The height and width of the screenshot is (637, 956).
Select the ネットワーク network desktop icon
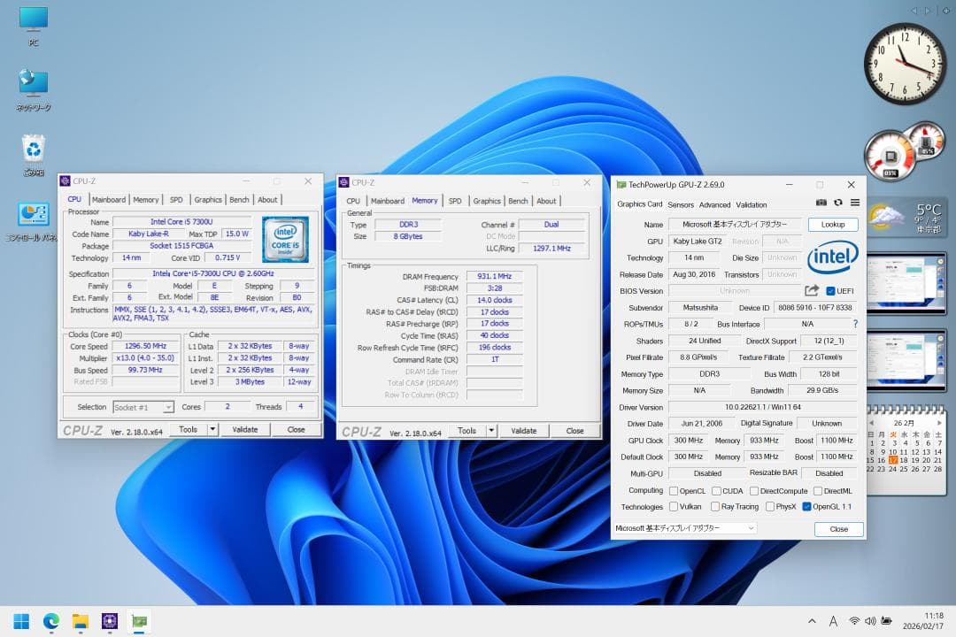click(x=34, y=89)
